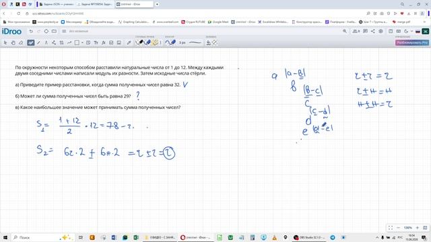431x242 pixels.
Task: Click the zoom percentage value
Action: [408, 228]
